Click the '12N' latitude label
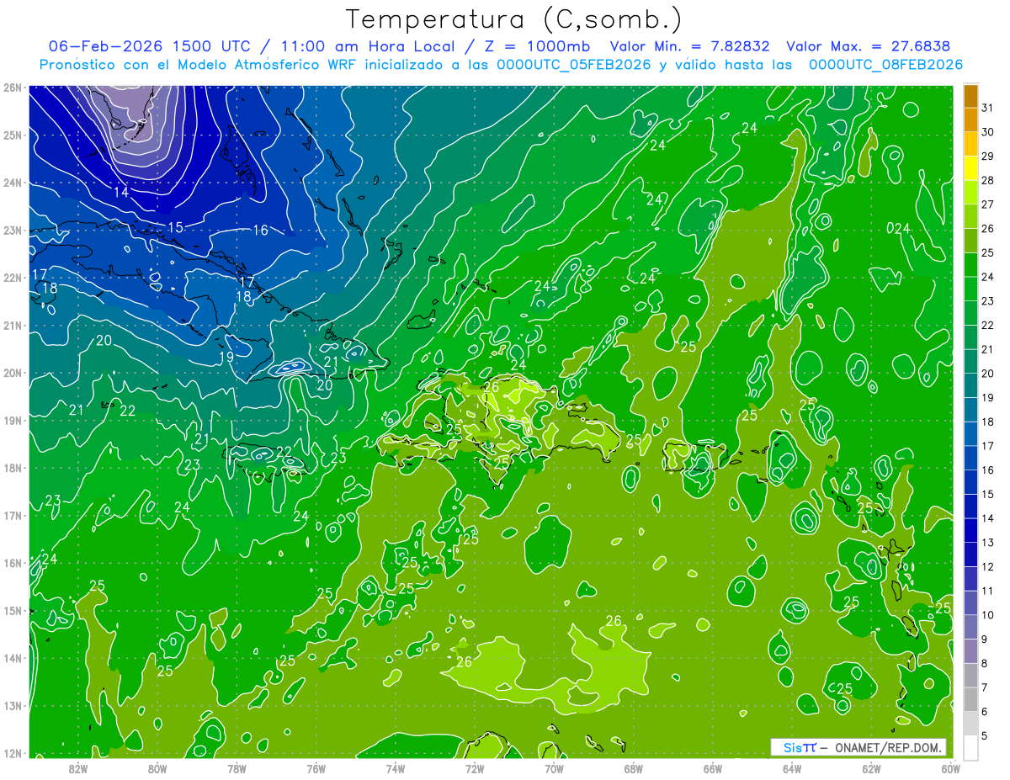 [x=12, y=753]
